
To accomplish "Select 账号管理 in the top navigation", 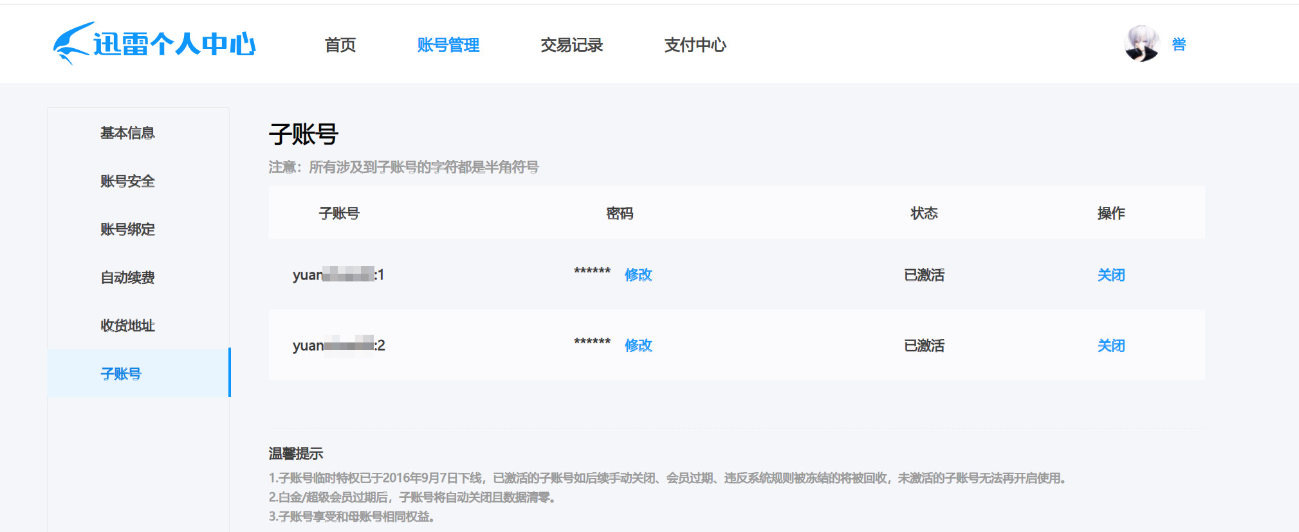I will tap(448, 45).
